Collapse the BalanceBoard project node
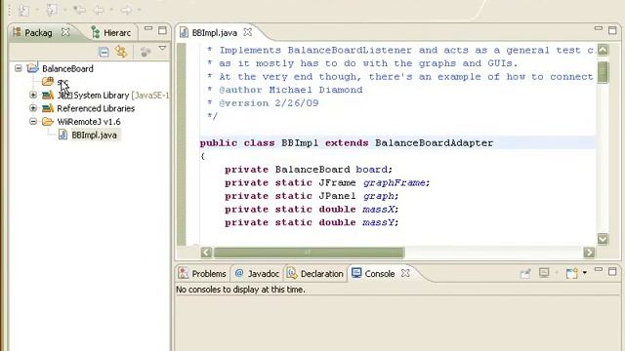The width and height of the screenshot is (625, 351). pyautogui.click(x=19, y=68)
